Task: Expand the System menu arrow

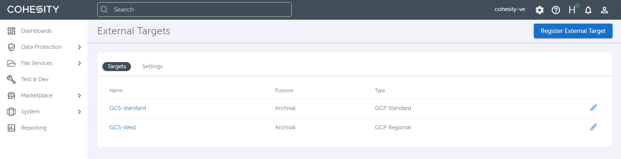Action: 79,112
